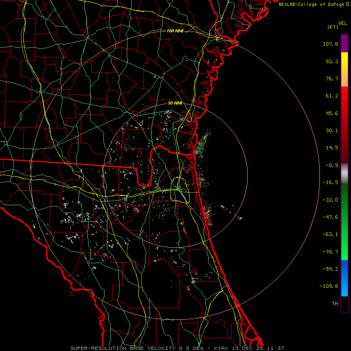The image size is (351, 351).
Task: Click the 107.8 legend value
Action: tap(330, 44)
